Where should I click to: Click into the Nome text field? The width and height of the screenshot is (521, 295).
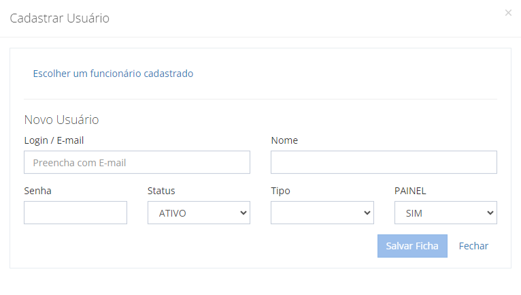(x=384, y=162)
